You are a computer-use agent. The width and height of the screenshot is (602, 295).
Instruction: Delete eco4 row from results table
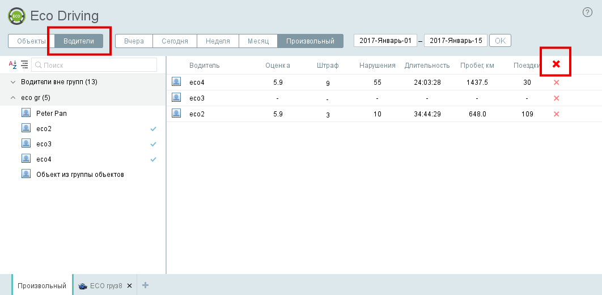coord(556,83)
